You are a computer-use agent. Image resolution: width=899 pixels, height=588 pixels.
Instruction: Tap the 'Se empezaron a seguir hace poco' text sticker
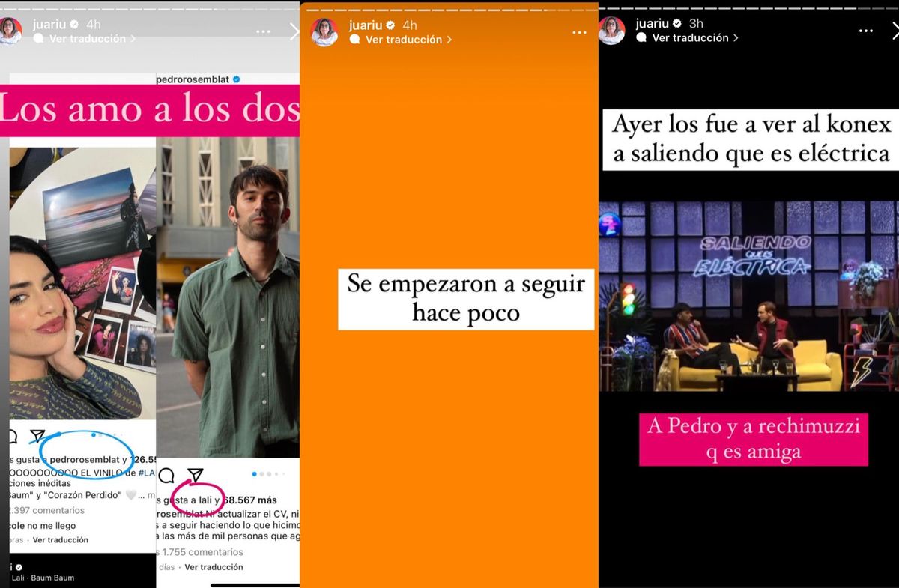pyautogui.click(x=465, y=298)
